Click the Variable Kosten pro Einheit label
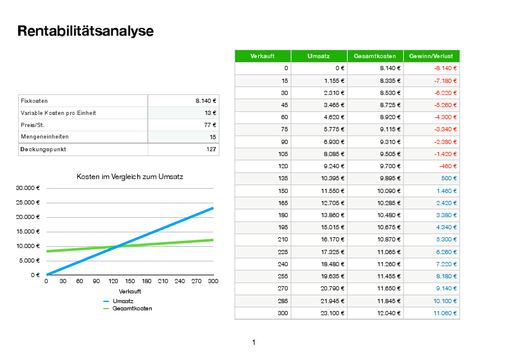 pyautogui.click(x=83, y=113)
